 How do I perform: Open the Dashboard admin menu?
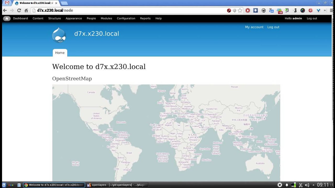pyautogui.click(x=20, y=19)
